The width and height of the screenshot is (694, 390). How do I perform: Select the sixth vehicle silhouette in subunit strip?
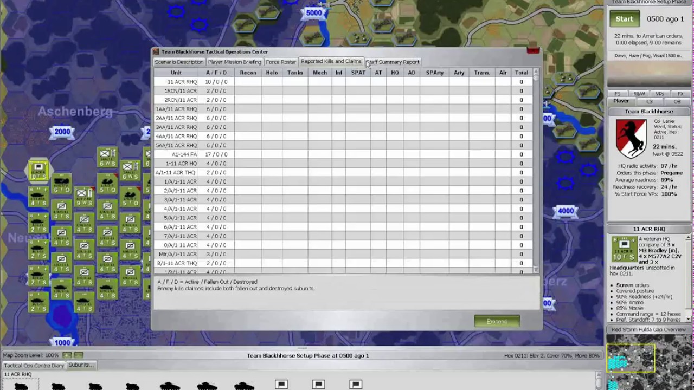[207, 386]
